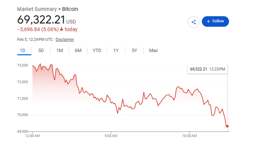Open the Disclaimer link
The height and width of the screenshot is (142, 264).
click(x=65, y=39)
